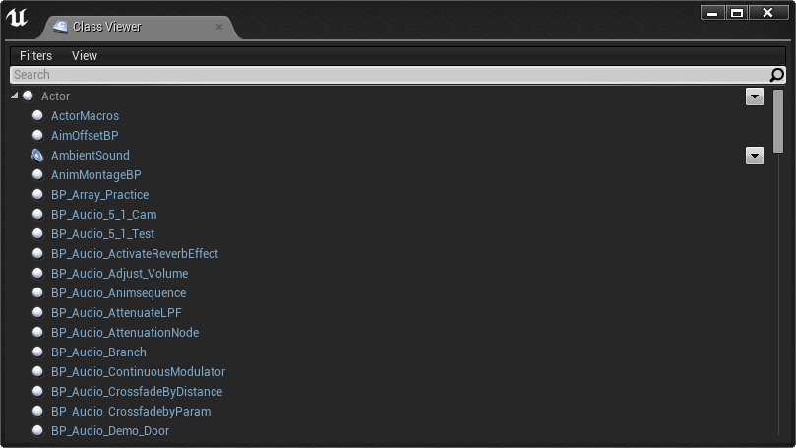Image resolution: width=796 pixels, height=448 pixels.
Task: Close the Class Viewer window
Action: [768, 12]
